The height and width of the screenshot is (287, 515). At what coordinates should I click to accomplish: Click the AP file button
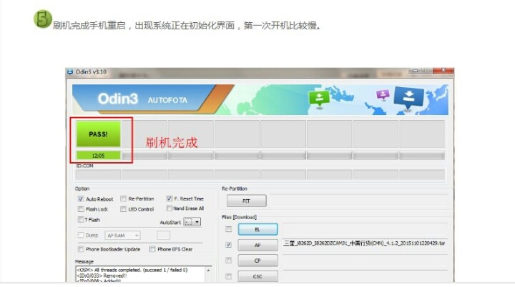(x=257, y=245)
